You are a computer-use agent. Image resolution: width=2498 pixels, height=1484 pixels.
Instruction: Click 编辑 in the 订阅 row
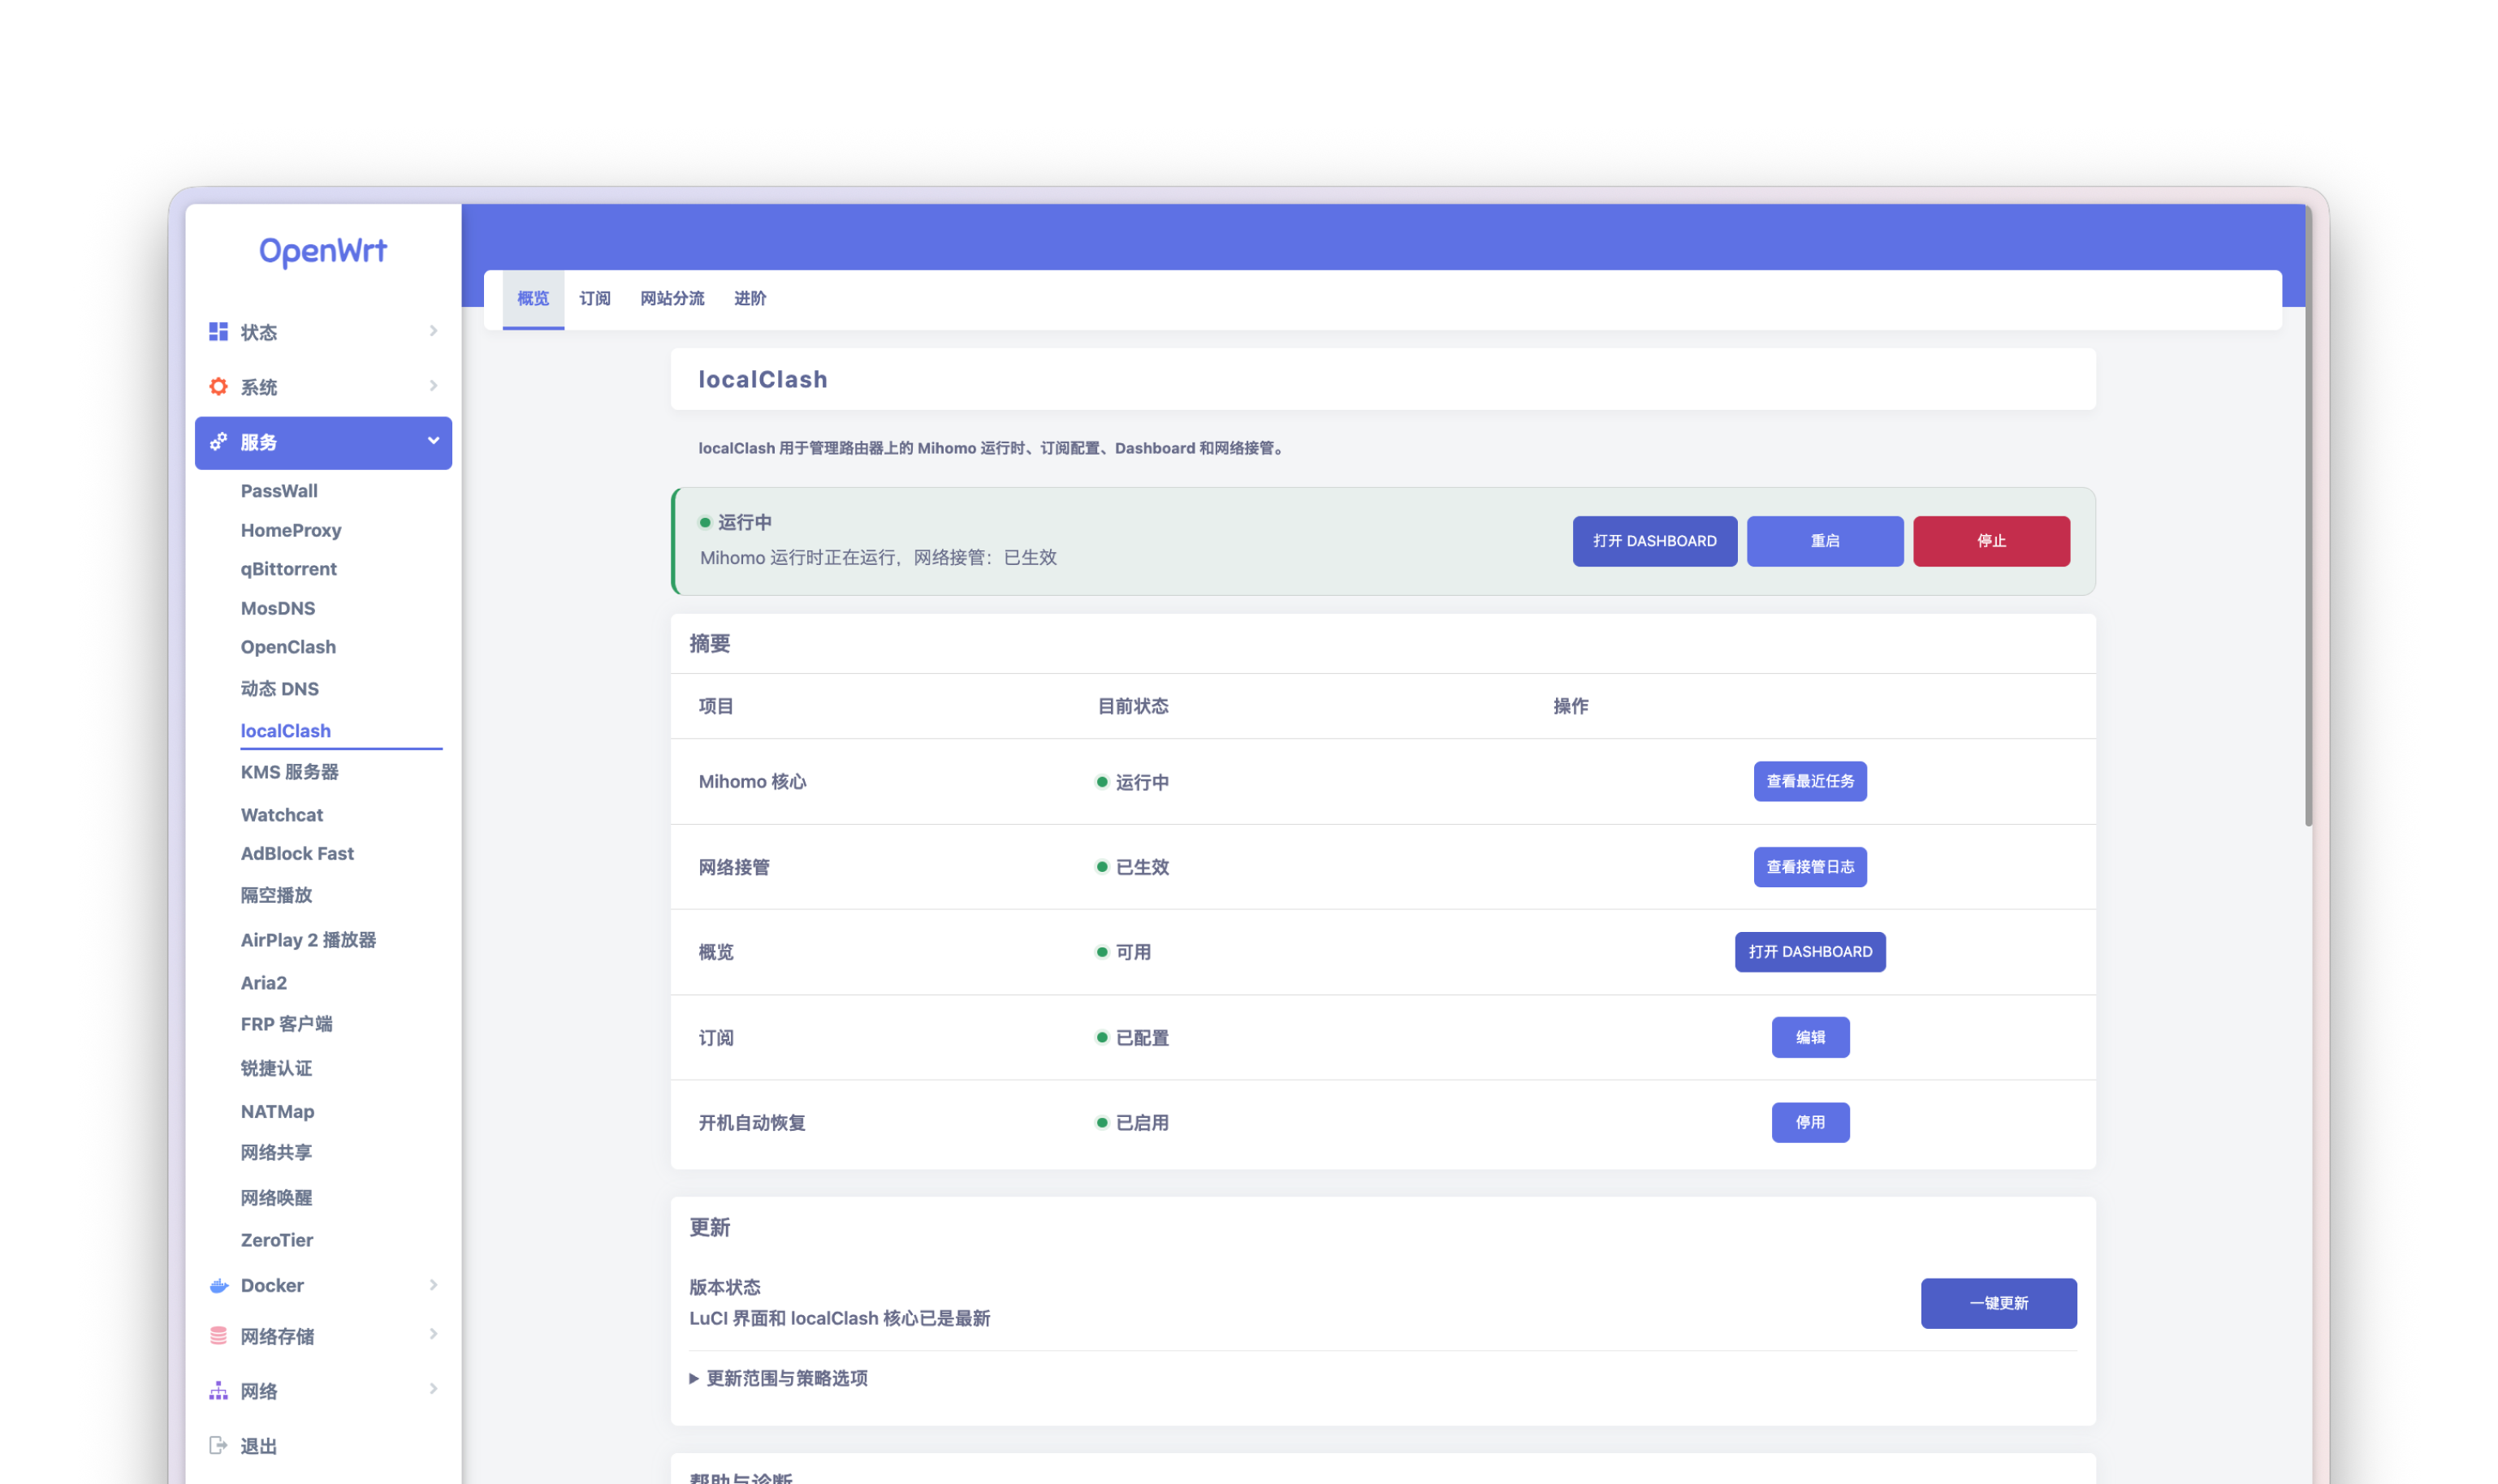click(x=1809, y=1037)
